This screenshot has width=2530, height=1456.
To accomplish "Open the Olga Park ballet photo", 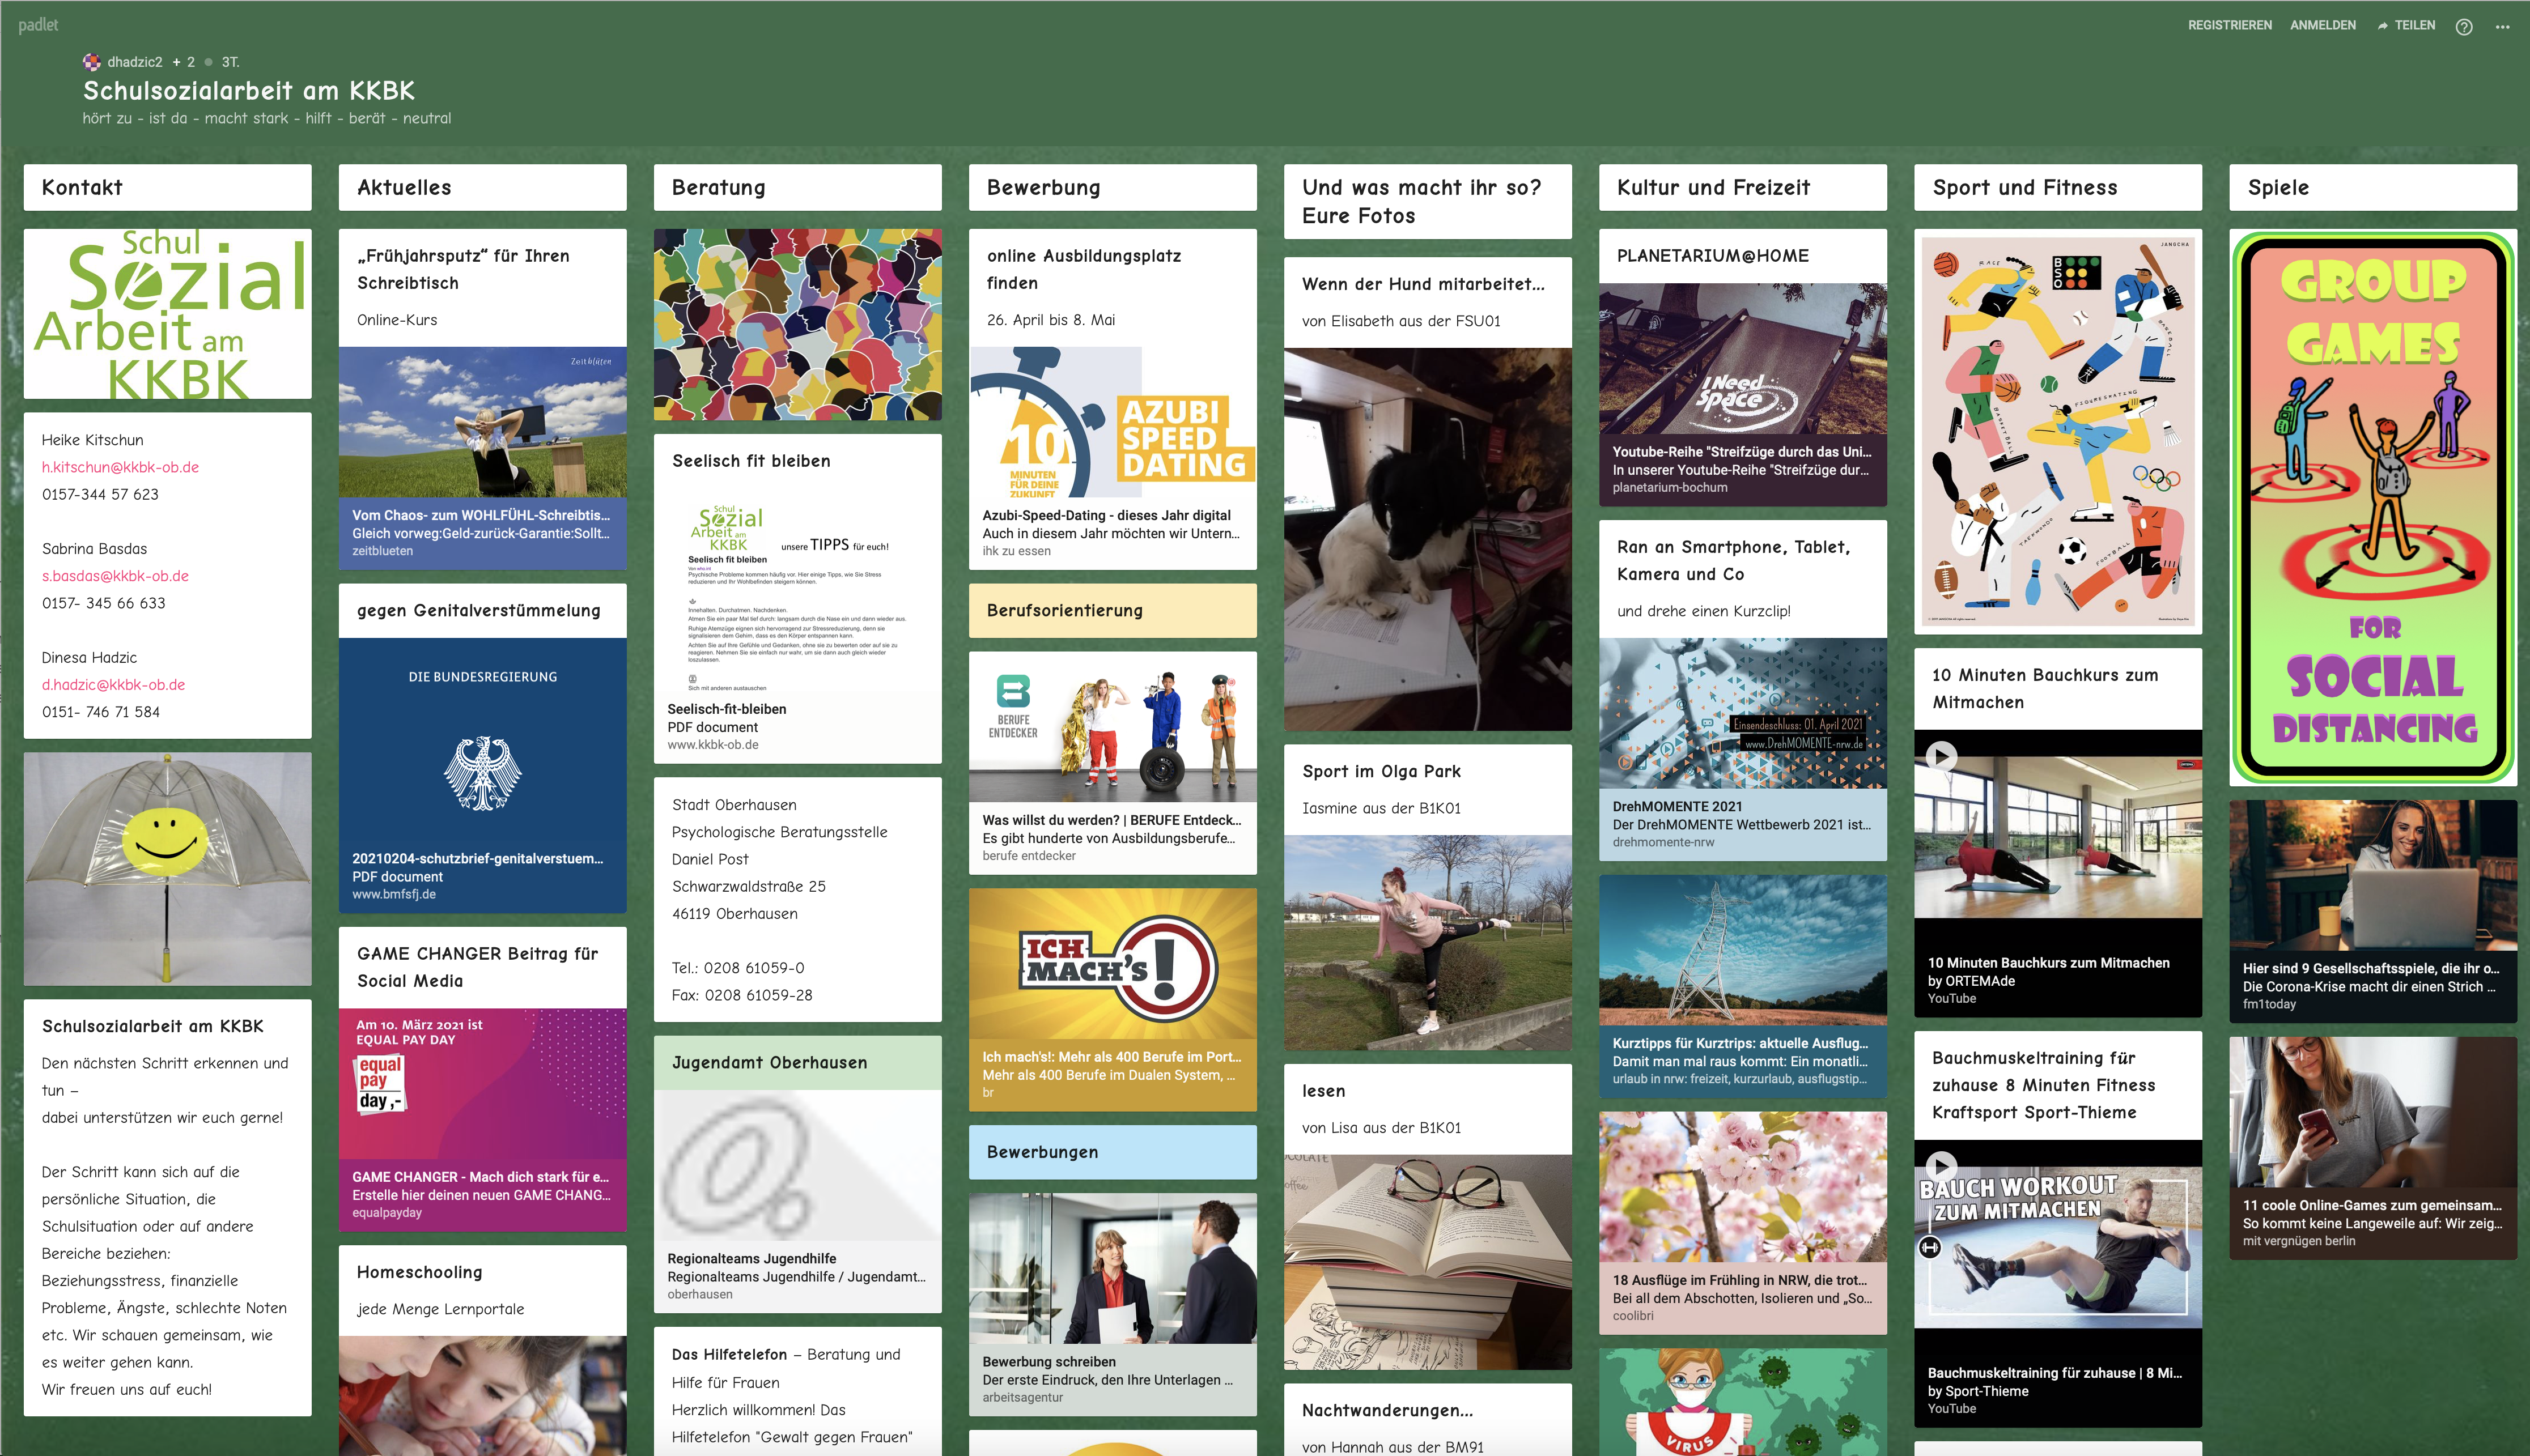I will [1428, 943].
